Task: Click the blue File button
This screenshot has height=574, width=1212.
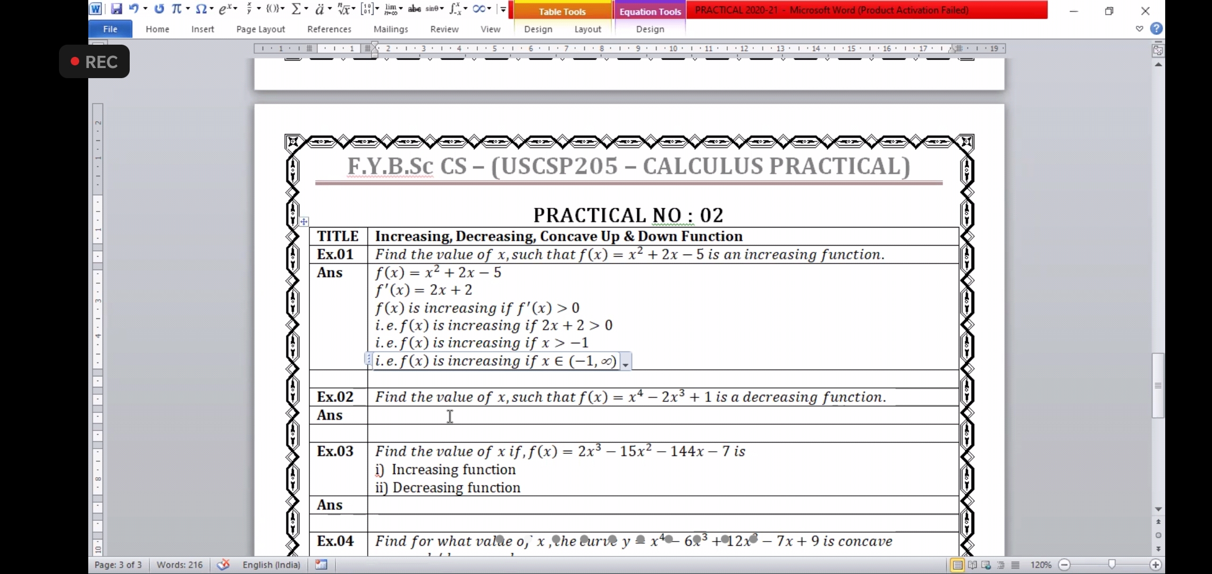Action: click(x=110, y=29)
